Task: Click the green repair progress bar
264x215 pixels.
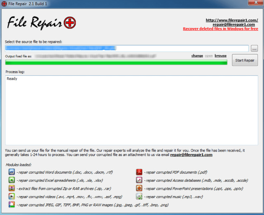Action: tap(116, 63)
